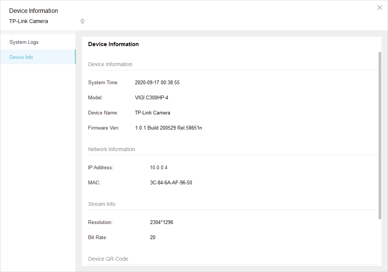
Task: Click the bold Device Information panel title
Action: (x=113, y=44)
